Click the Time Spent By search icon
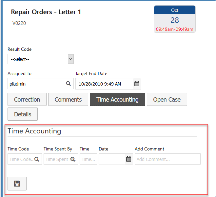This screenshot has height=197, width=216. [x=73, y=159]
